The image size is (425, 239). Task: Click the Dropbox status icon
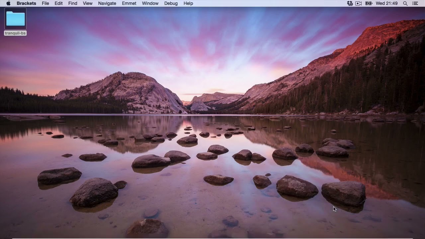(350, 3)
